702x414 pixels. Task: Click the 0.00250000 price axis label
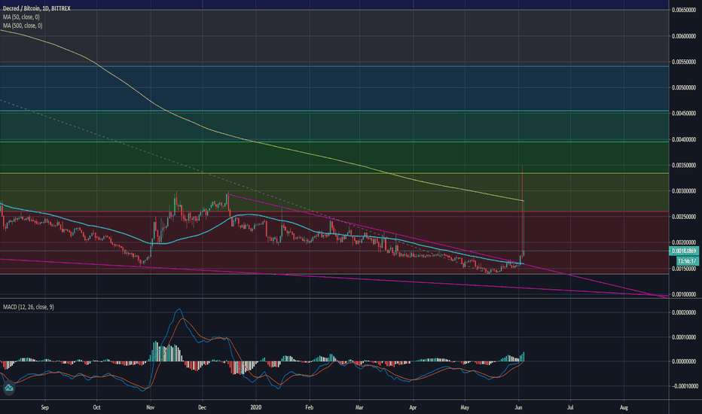[x=684, y=217]
